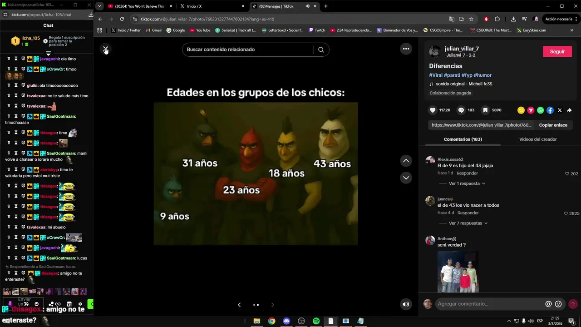Viewport: 581px width, 327px height.
Task: Open more share options arrow
Action: click(x=569, y=110)
